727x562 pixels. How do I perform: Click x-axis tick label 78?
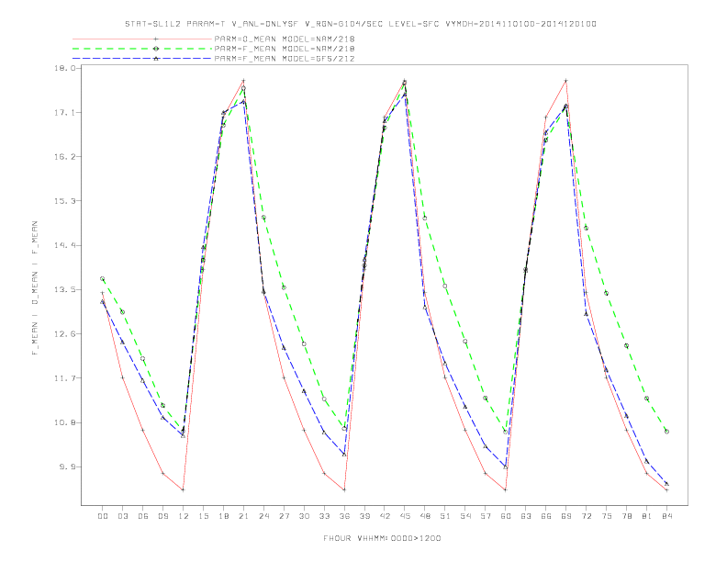click(627, 516)
